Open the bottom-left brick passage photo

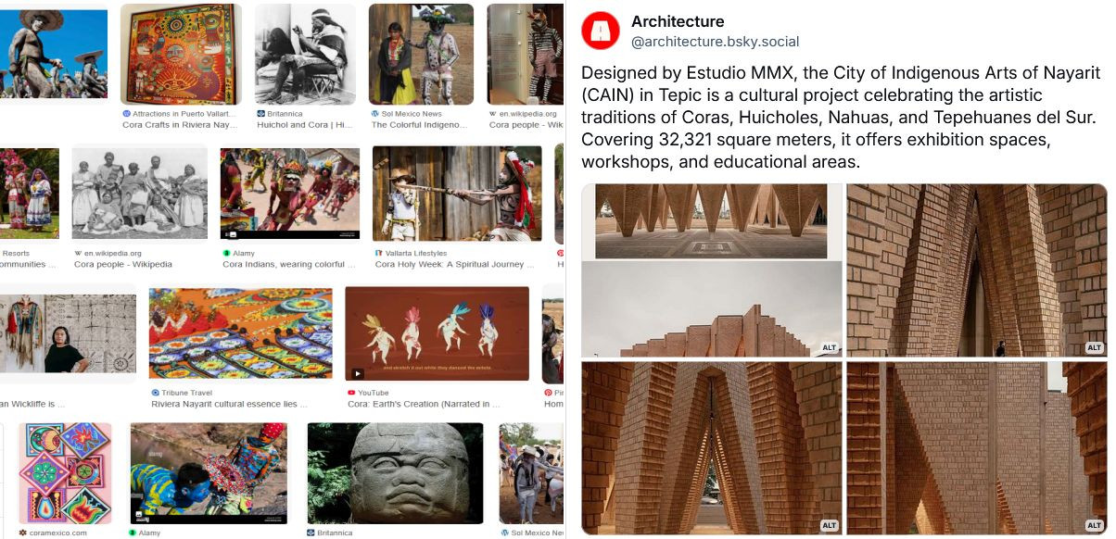pyautogui.click(x=712, y=448)
